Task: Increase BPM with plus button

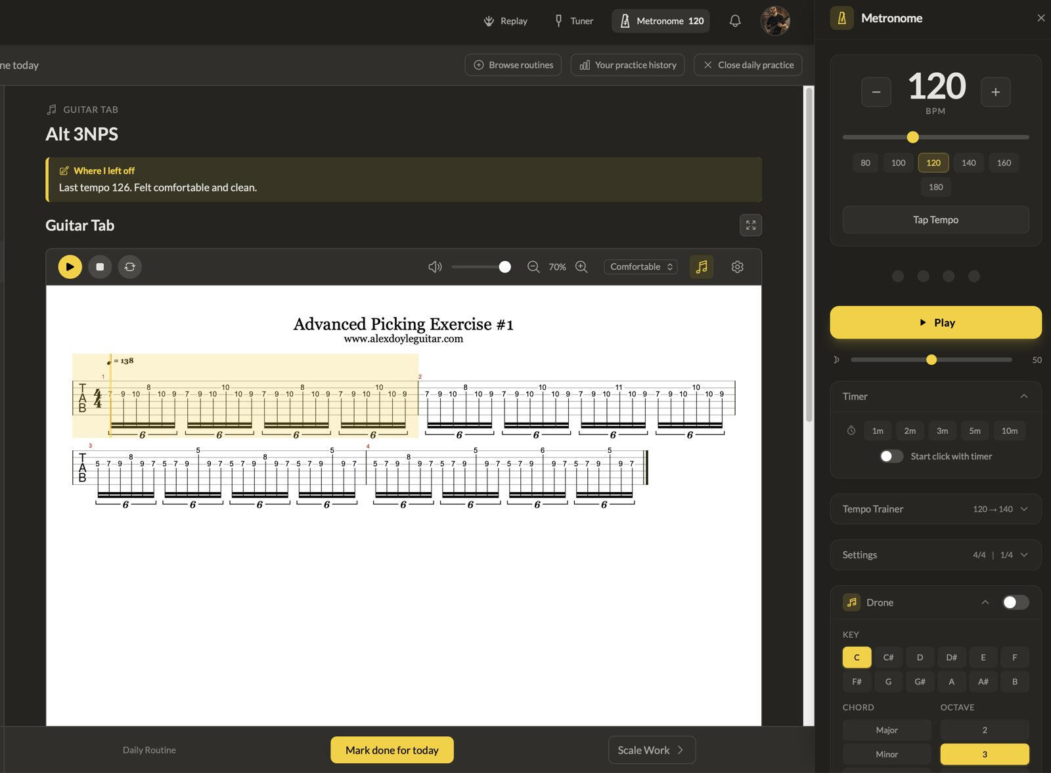Action: (x=996, y=92)
